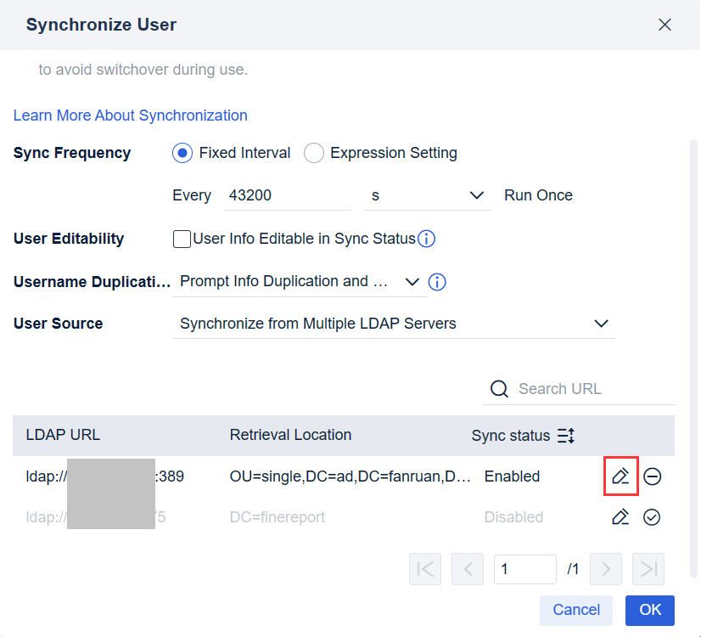
Task: Open the time unit dropdown showing seconds
Action: pyautogui.click(x=476, y=194)
